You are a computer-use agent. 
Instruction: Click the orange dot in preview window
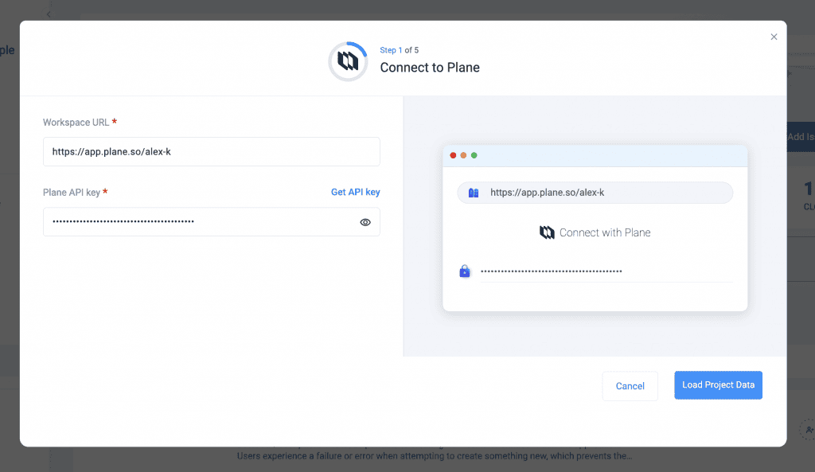[464, 155]
